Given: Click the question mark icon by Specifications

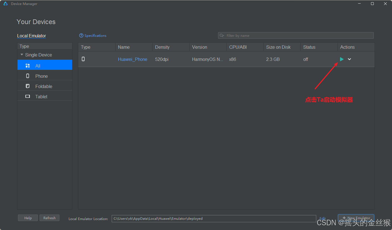Looking at the screenshot, I should 81,35.
